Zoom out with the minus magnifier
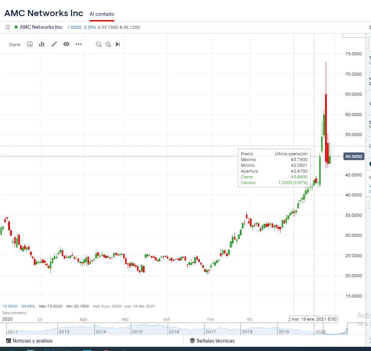Viewport: 371px width, 351px height. click(99, 44)
